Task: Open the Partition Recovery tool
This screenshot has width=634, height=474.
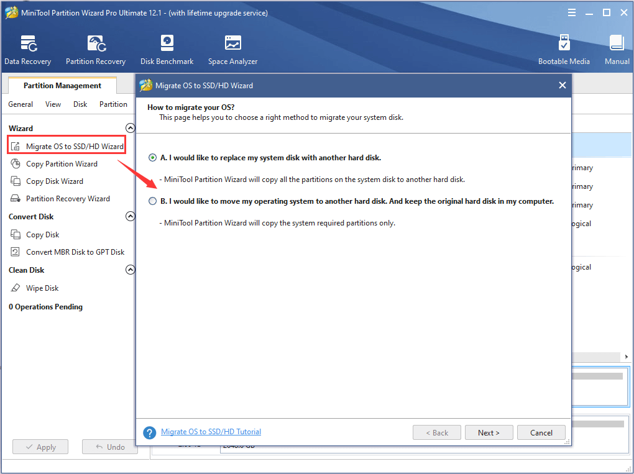Action: coord(96,50)
